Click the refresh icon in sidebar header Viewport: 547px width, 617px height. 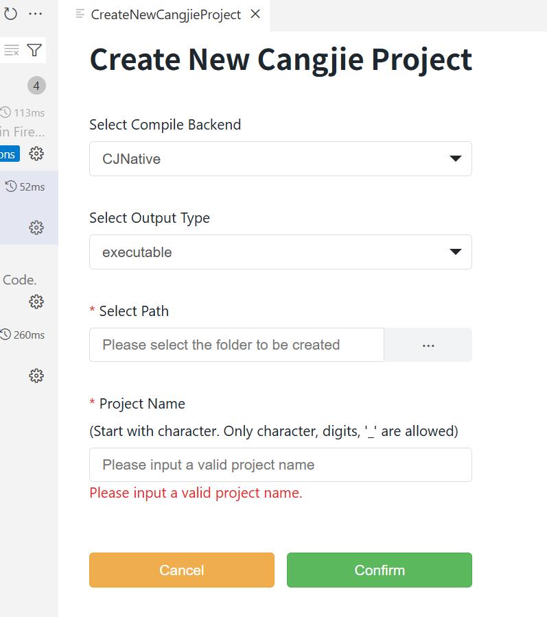[10, 14]
